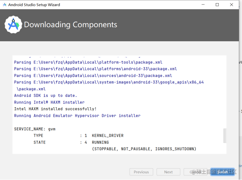Maximize the Setup Wizard window
242x180 pixels.
tap(217, 5)
